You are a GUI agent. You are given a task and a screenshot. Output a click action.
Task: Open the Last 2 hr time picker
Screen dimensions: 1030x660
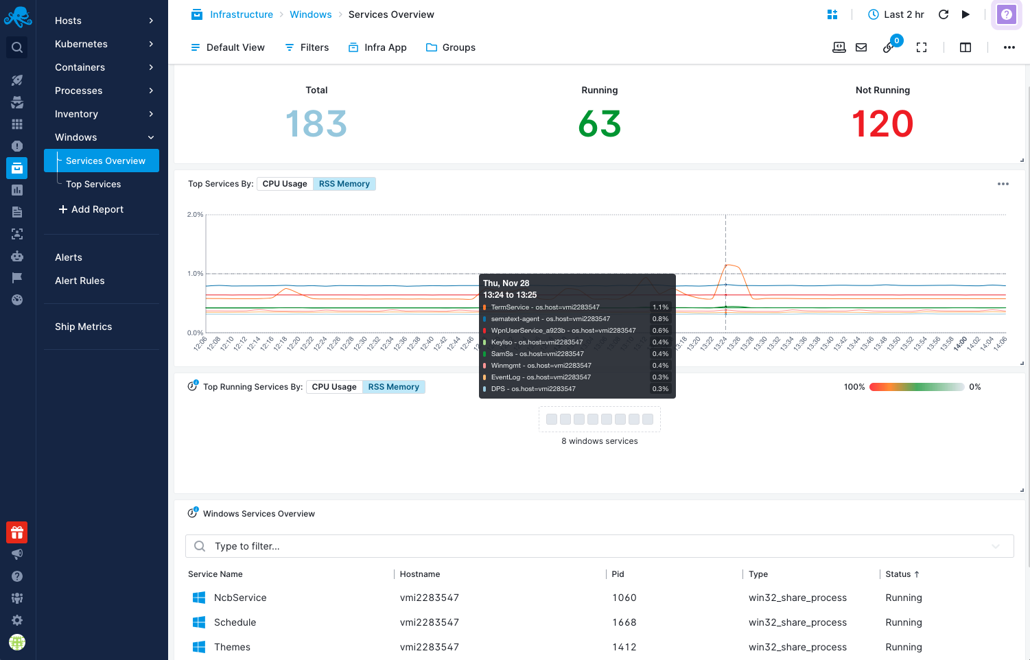[x=896, y=14]
